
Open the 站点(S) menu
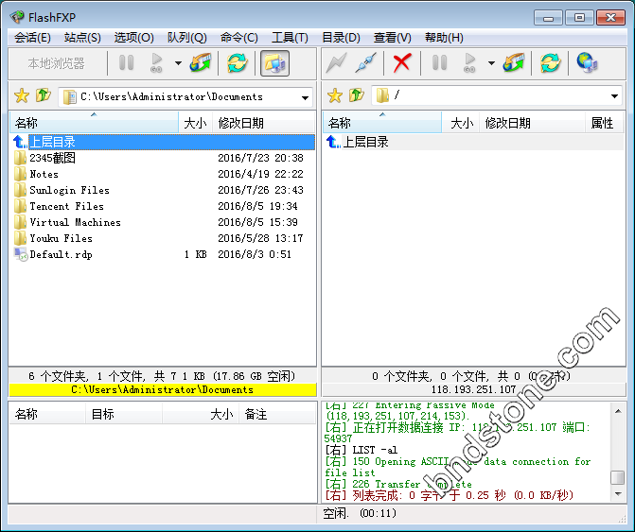coord(82,38)
